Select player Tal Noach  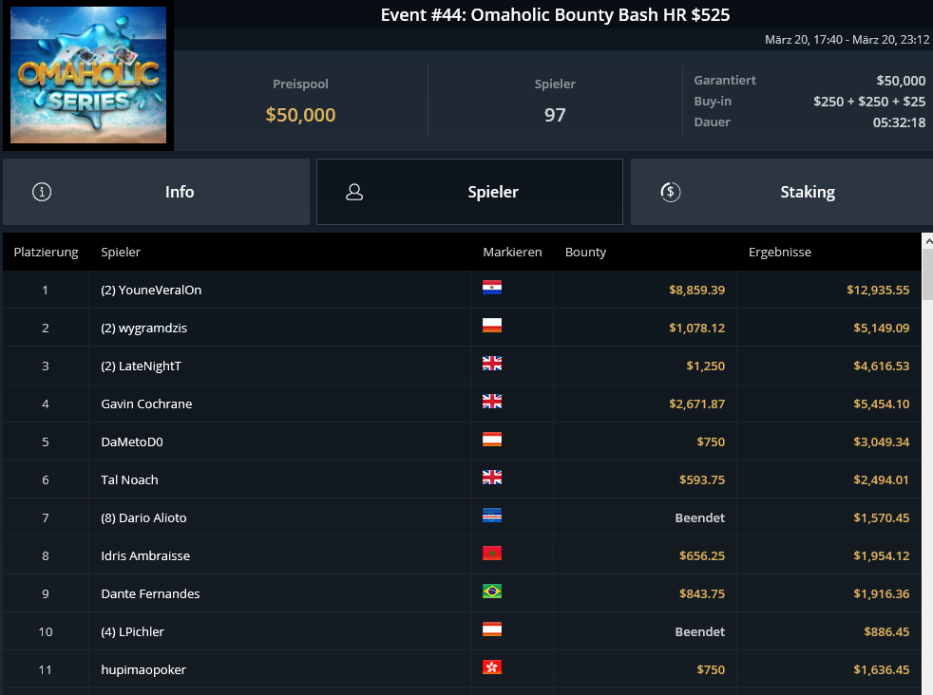[130, 479]
